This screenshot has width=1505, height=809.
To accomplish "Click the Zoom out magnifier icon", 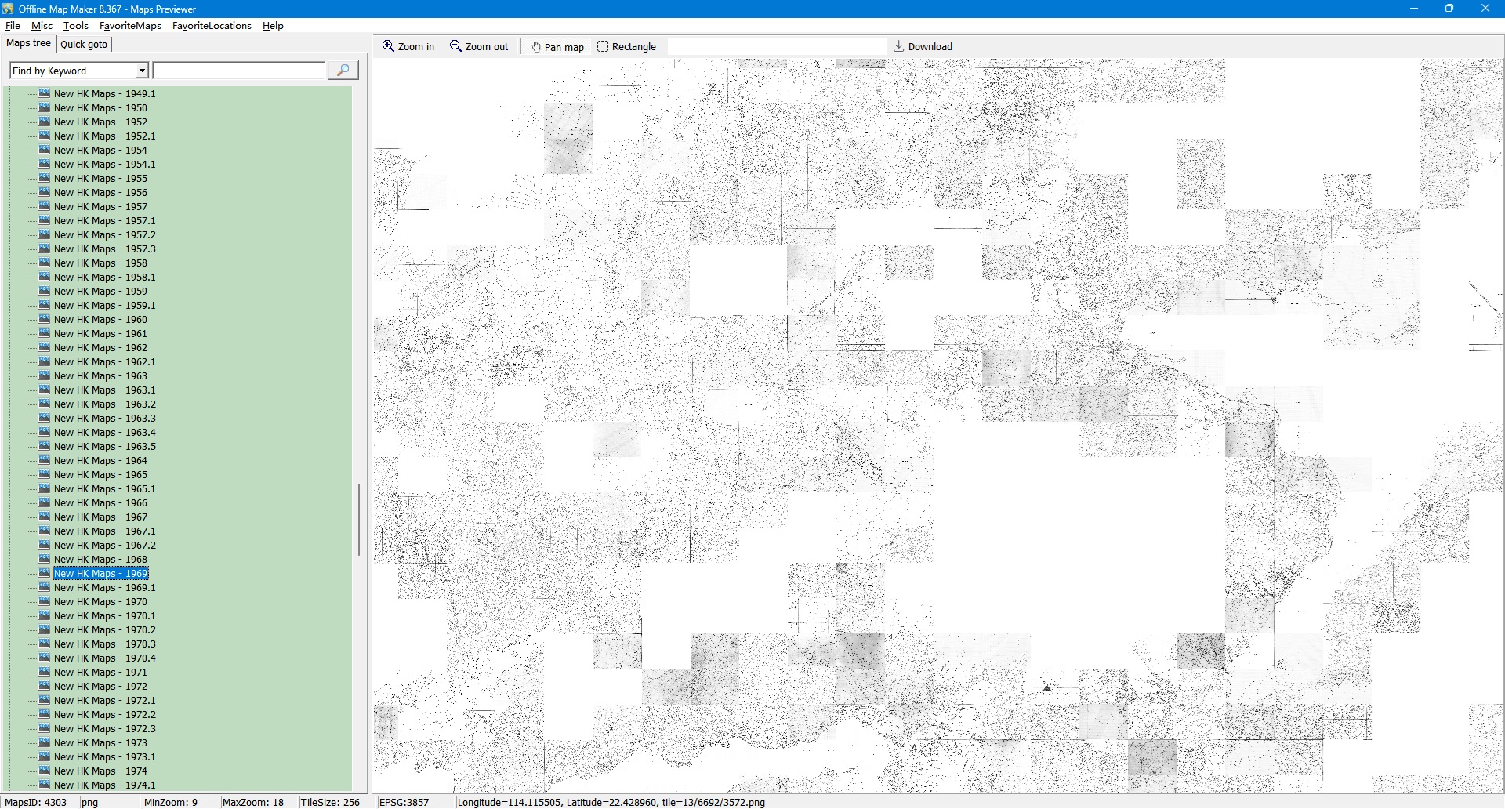I will 455,46.
